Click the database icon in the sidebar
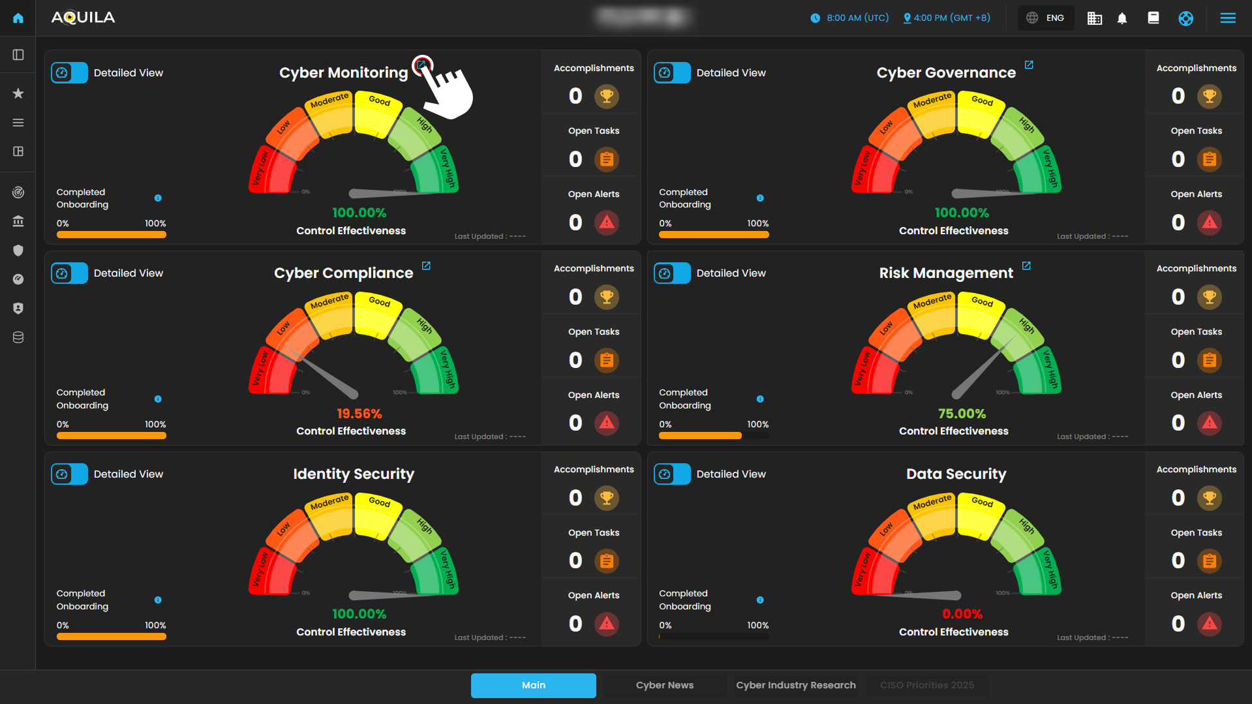The image size is (1252, 704). pyautogui.click(x=18, y=337)
